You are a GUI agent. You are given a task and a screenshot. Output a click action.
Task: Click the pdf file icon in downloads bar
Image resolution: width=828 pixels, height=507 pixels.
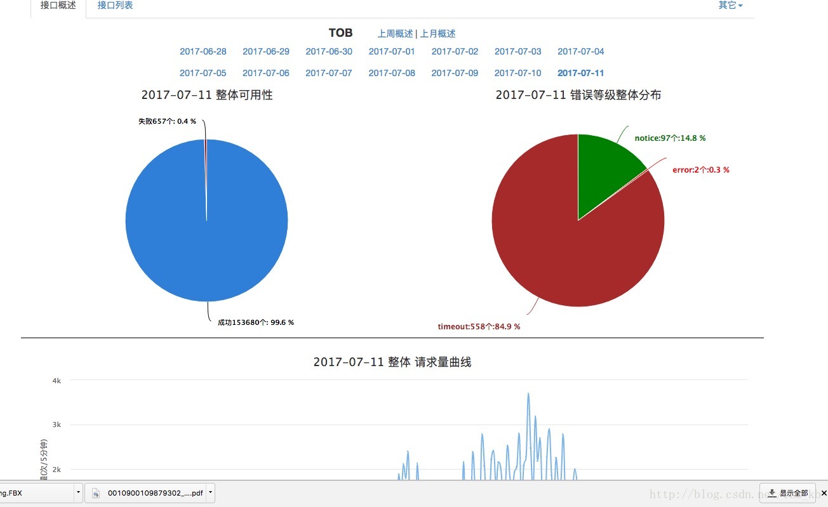pos(96,493)
